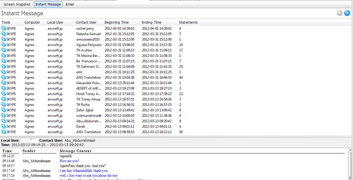
Task: Click the Skype icon in amryaseen2010 row
Action: click(x=3, y=39)
